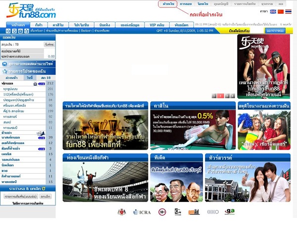Go to carousel slide 3
Screen dimensions: 297x237
click(227, 96)
